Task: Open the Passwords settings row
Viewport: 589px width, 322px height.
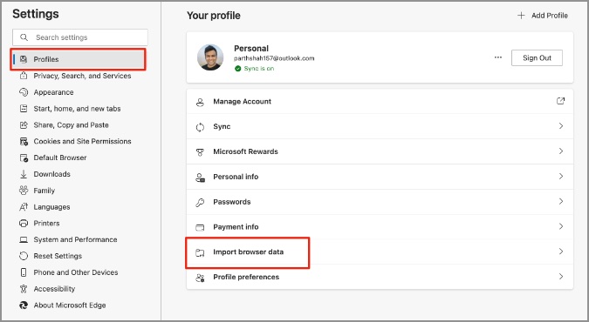Action: (x=380, y=201)
